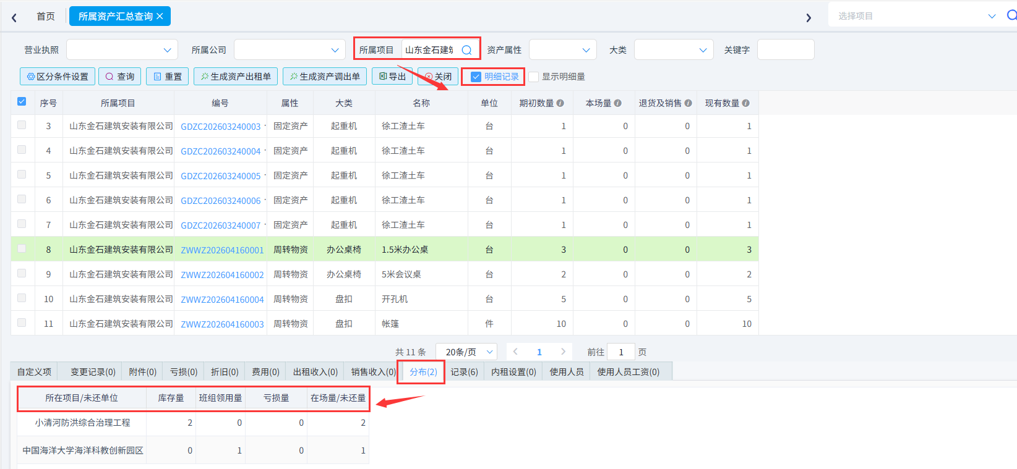Open the 折旧(0) tab
1017x469 pixels.
point(225,372)
